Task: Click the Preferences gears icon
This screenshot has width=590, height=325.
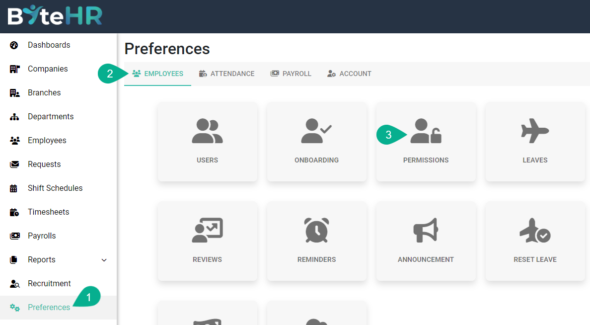Action: 14,307
